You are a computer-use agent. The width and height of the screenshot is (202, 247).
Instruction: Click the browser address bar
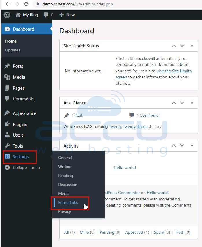coord(116,4)
